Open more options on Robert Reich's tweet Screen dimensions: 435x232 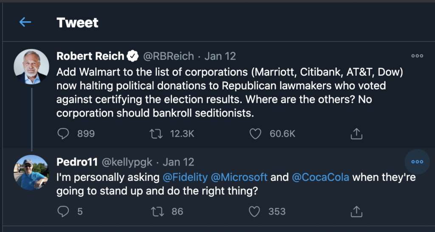pos(417,56)
